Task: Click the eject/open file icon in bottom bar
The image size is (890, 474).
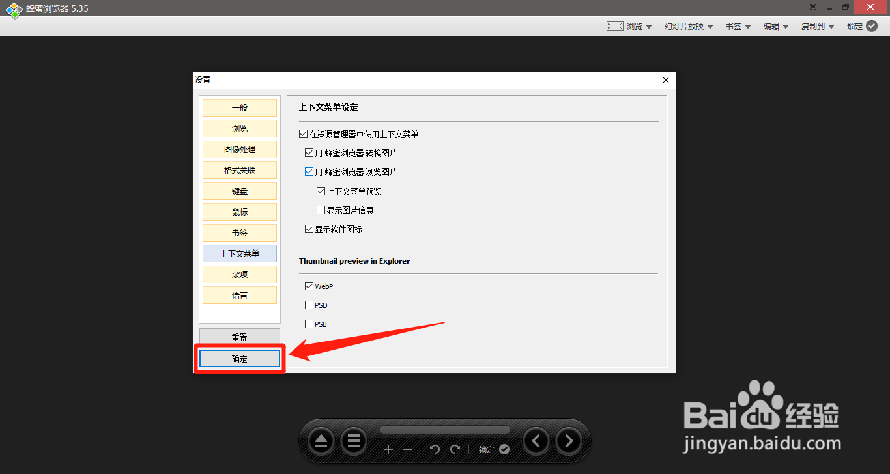Action: coord(321,441)
